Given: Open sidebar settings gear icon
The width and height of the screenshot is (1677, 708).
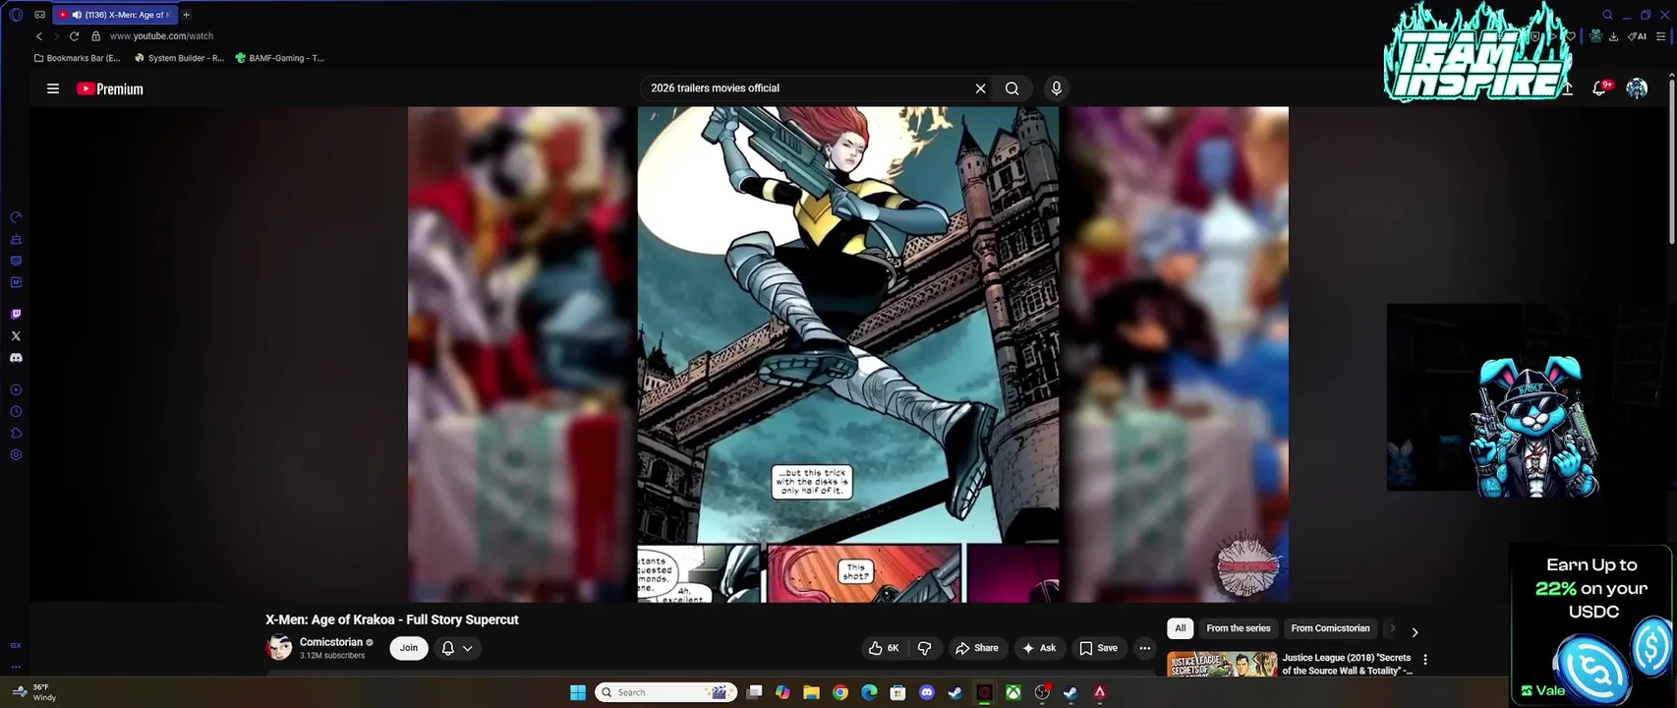Looking at the screenshot, I should [16, 455].
